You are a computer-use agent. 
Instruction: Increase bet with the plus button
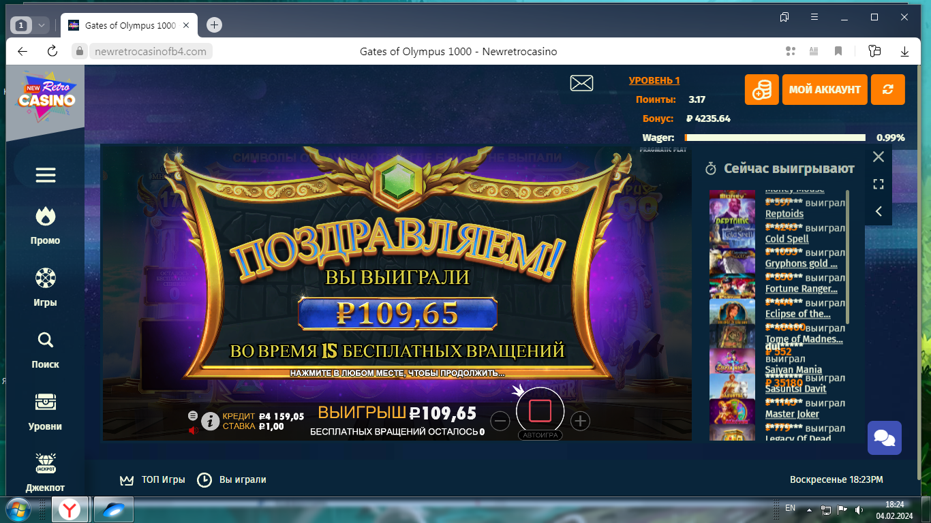tap(580, 422)
